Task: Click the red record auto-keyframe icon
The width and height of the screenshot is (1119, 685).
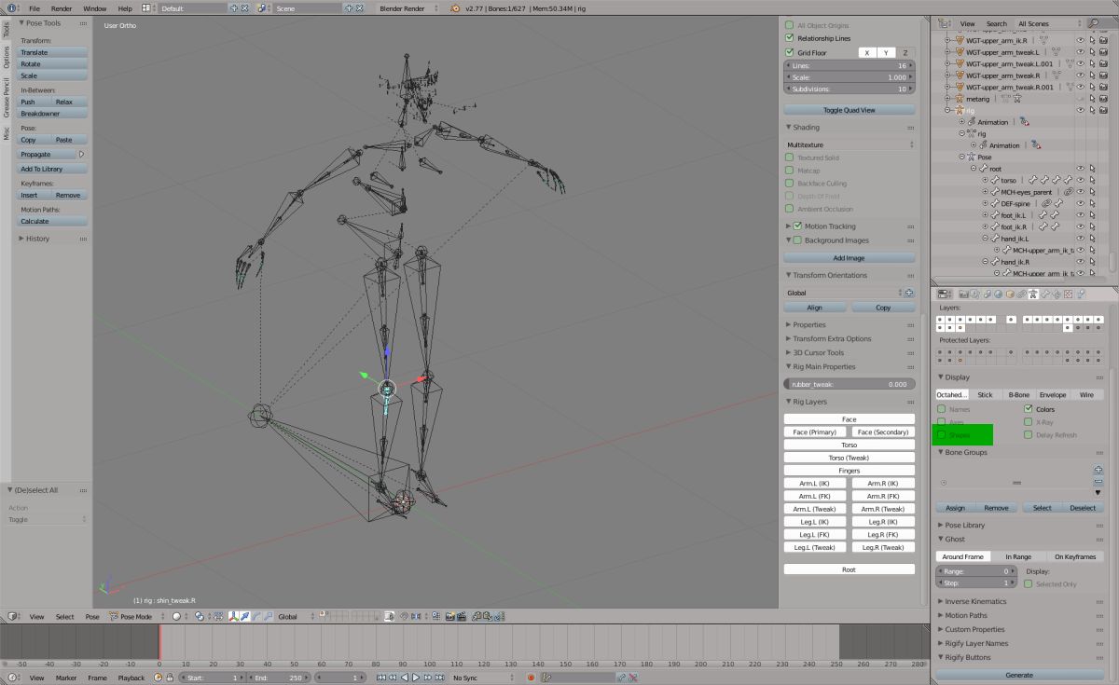Action: tap(531, 678)
